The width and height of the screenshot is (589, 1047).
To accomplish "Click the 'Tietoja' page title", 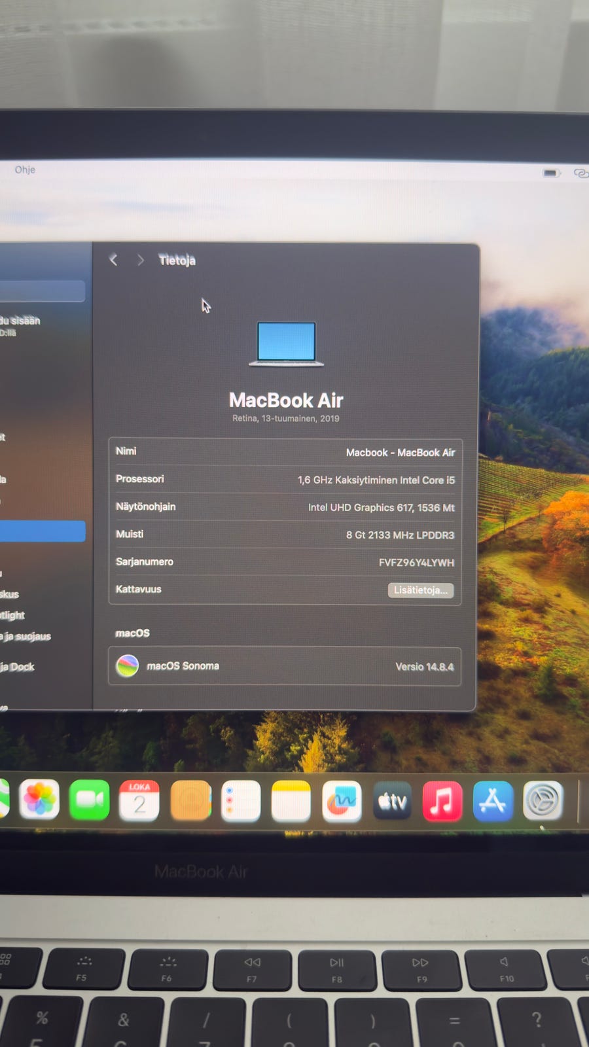I will point(177,260).
